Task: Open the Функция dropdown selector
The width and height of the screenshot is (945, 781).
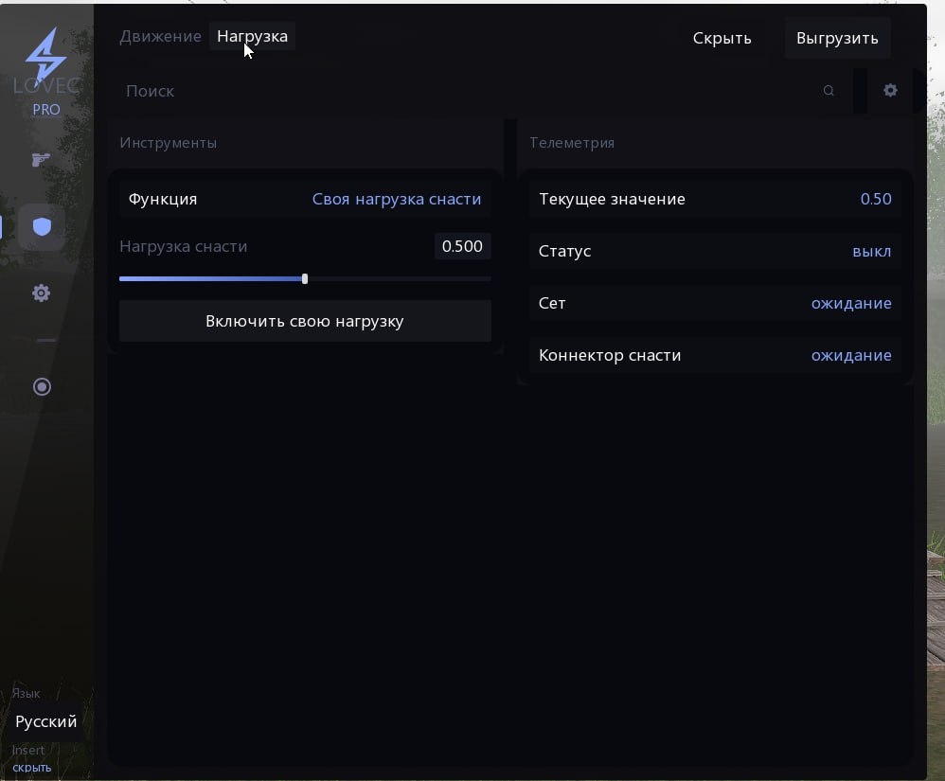Action: [396, 200]
